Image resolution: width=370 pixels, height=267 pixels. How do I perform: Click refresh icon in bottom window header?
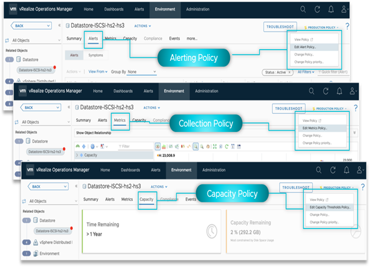[333, 170]
